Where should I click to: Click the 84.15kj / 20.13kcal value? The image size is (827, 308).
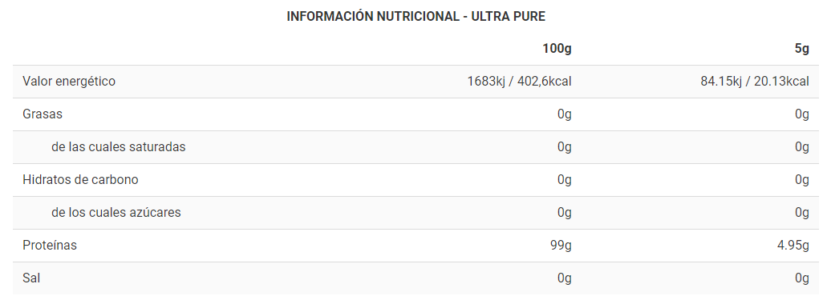click(x=754, y=82)
